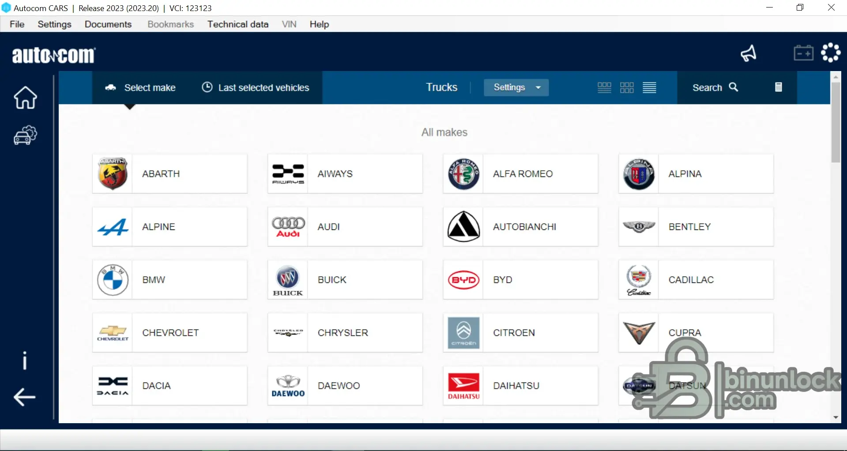This screenshot has width=847, height=451.
Task: Expand the blue Settings dropdown
Action: pos(516,87)
